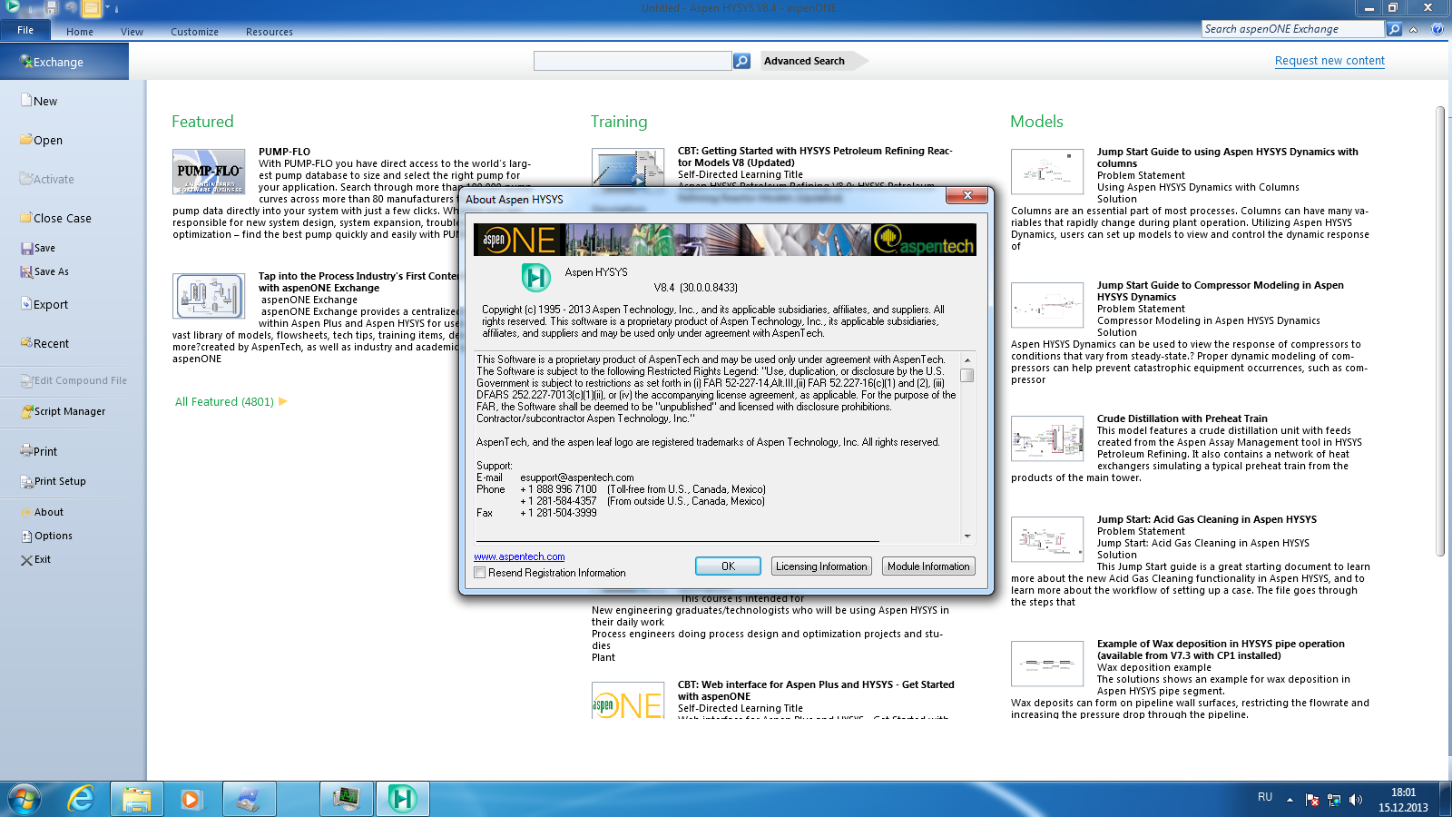Open the PUMP-FLO featured thumbnail
1452x817 pixels.
209,172
